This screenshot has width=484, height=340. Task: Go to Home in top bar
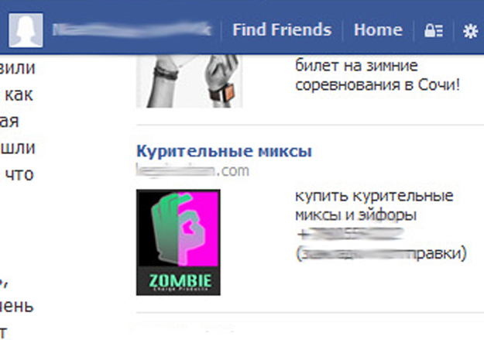click(x=378, y=30)
